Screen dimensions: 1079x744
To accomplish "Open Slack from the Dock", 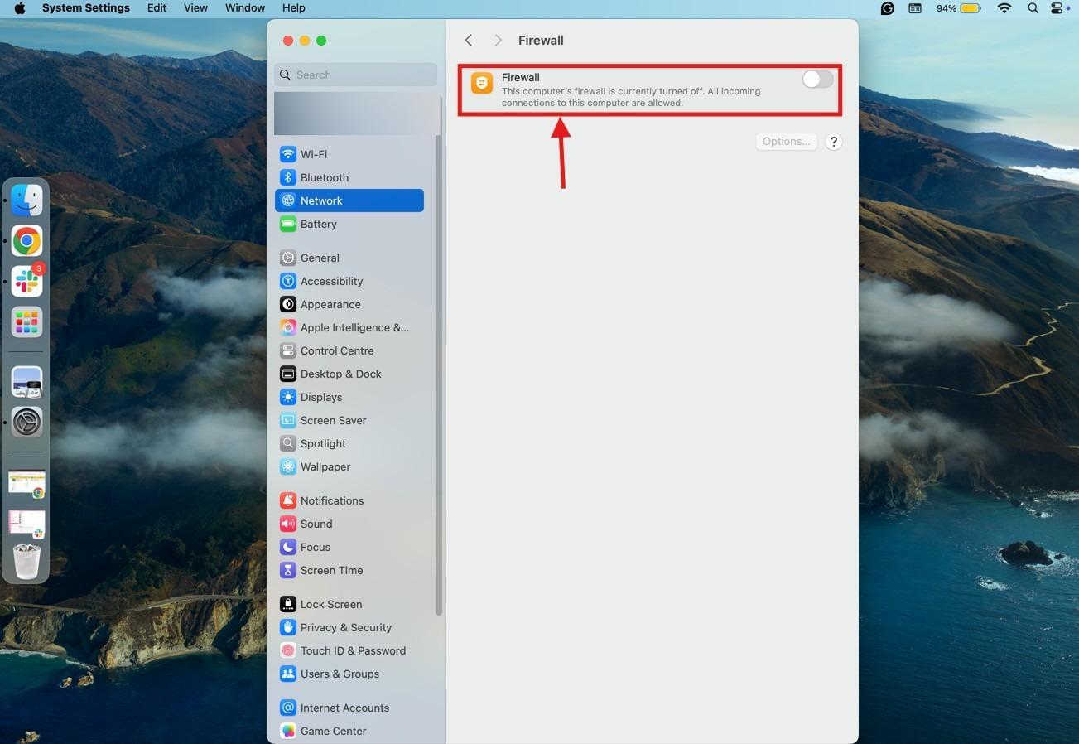I will 26,281.
